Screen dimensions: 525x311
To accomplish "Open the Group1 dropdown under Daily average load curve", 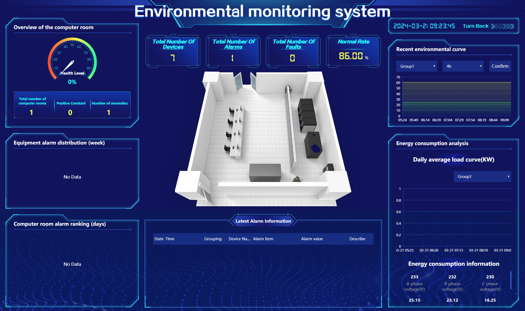I will point(482,177).
